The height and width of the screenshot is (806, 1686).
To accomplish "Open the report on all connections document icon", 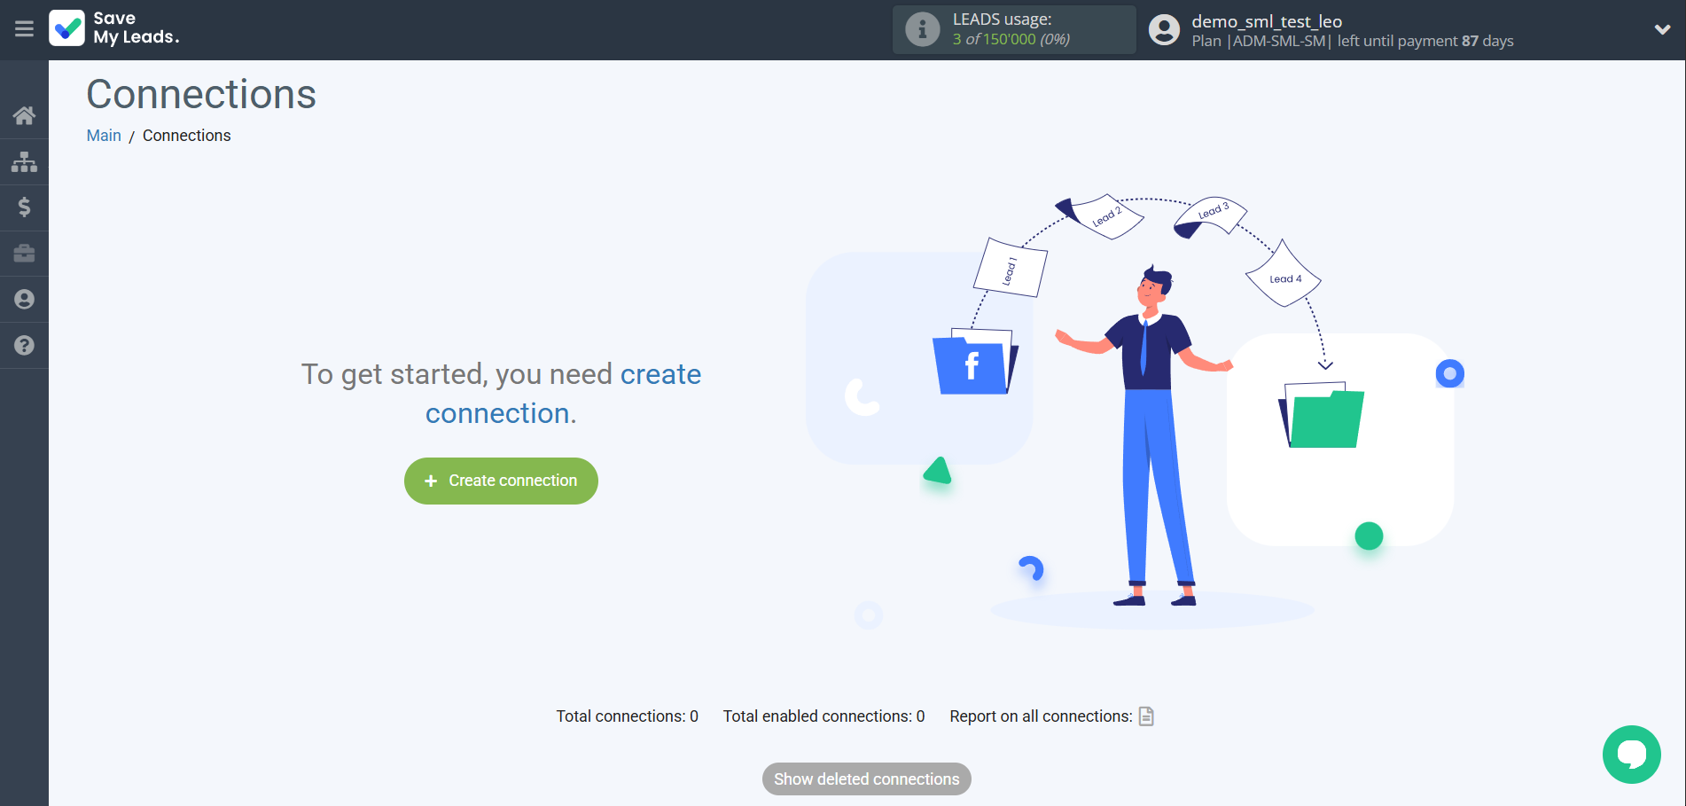I will pyautogui.click(x=1146, y=716).
